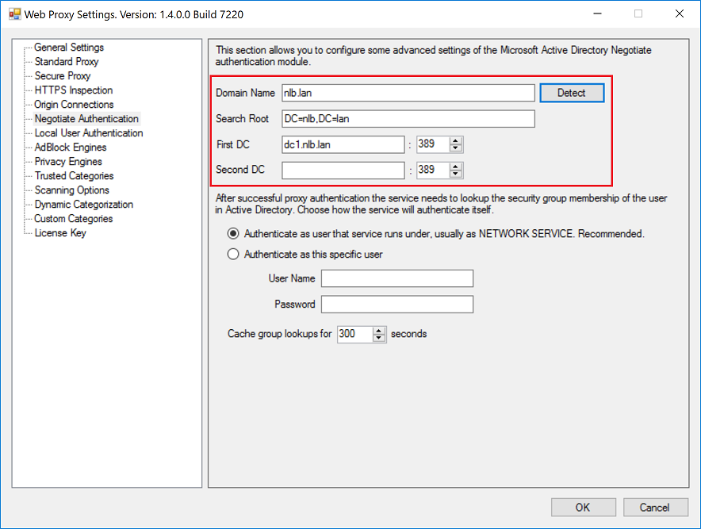Focus the Domain Name field

(x=408, y=93)
